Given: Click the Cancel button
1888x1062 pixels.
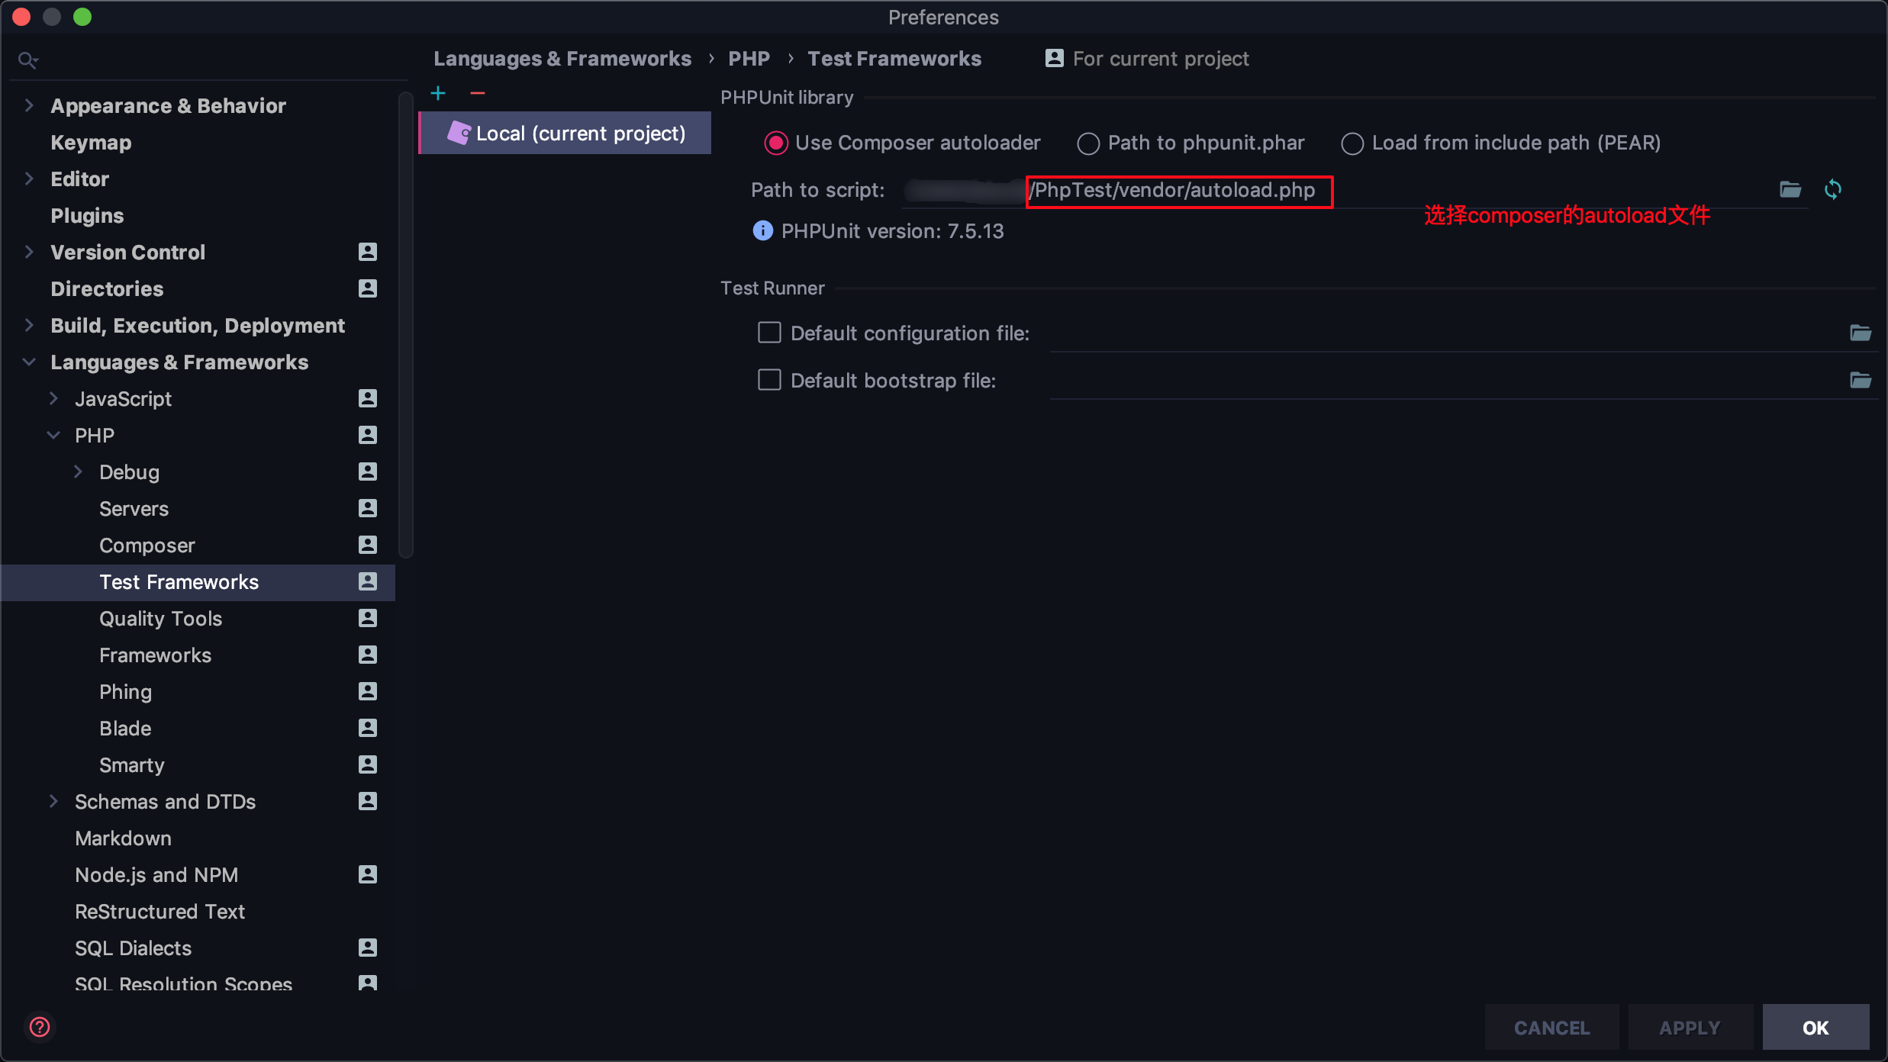Looking at the screenshot, I should [x=1551, y=1027].
